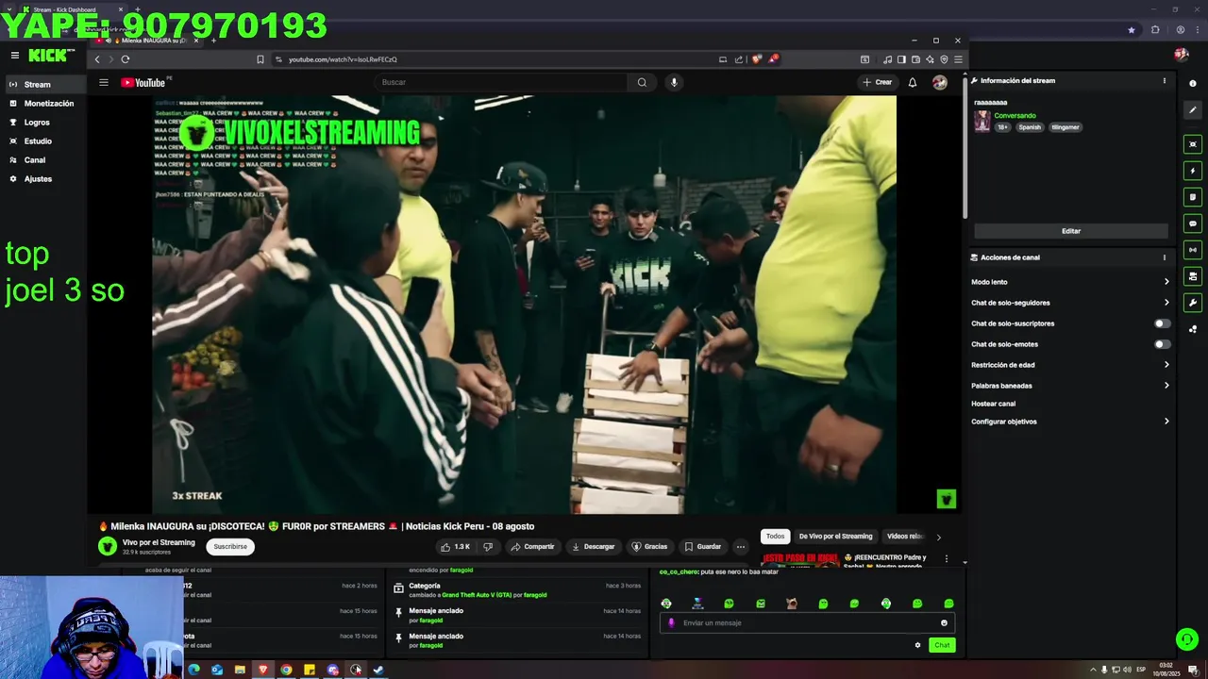Select the Videos relacionados chip
Image resolution: width=1208 pixels, height=679 pixels.
(904, 537)
